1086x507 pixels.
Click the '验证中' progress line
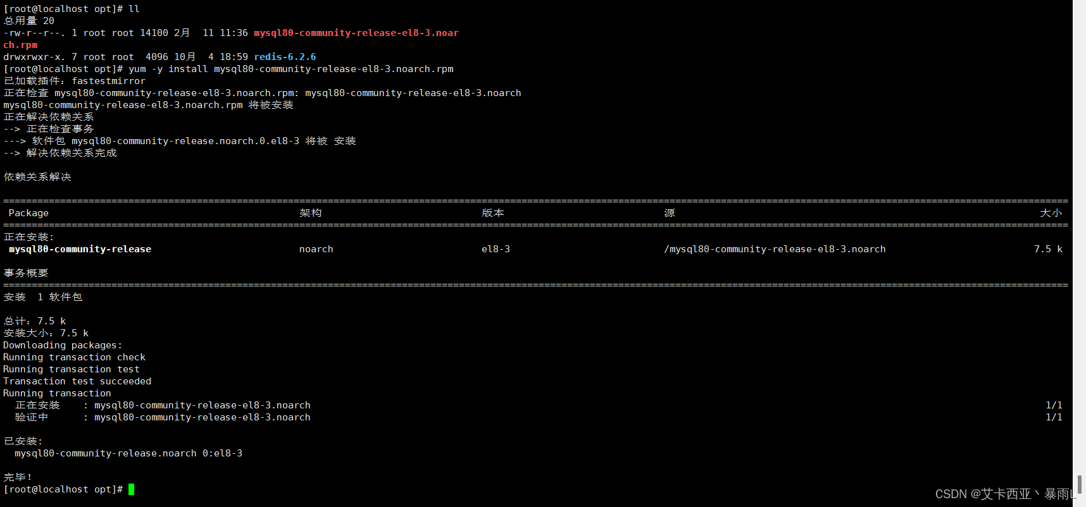[163, 417]
